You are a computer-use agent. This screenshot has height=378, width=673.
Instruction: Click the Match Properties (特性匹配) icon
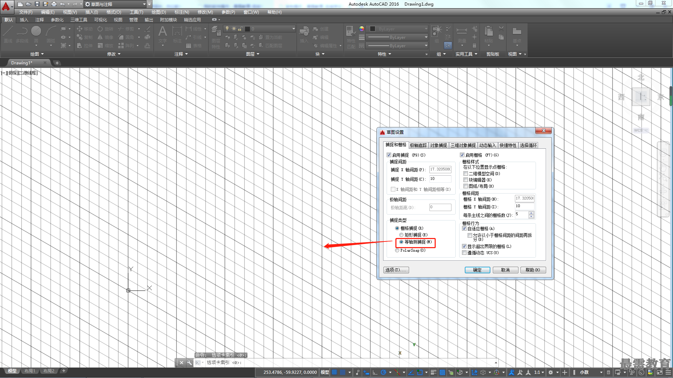[351, 37]
